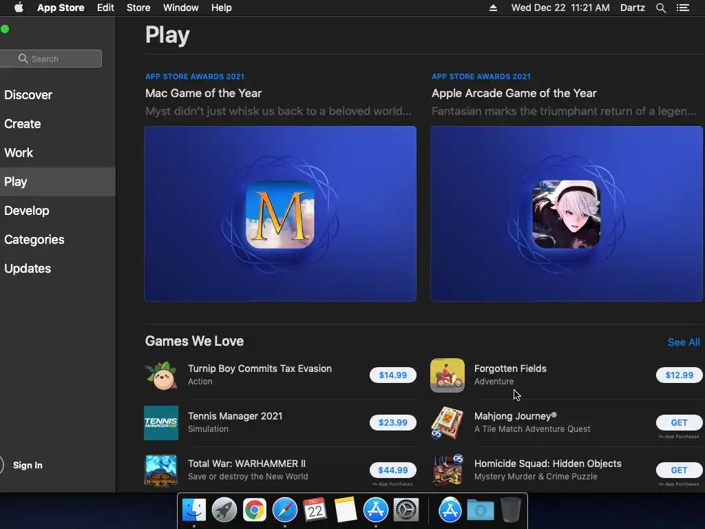Click the running App Store dock icon
705x529 pixels.
(375, 510)
